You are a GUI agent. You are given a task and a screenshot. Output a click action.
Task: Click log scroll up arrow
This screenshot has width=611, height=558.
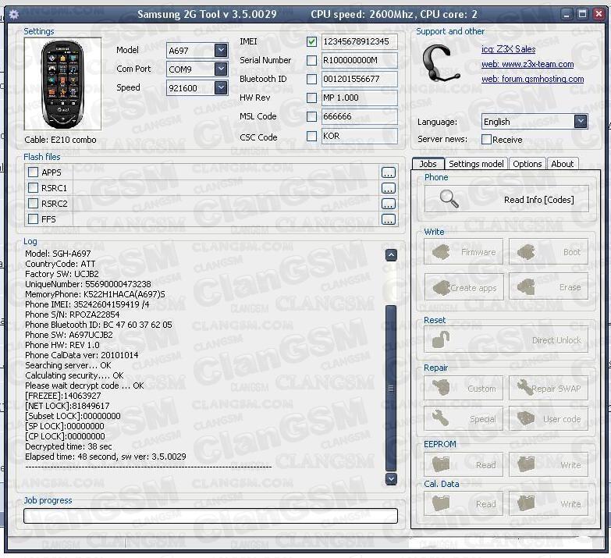[x=391, y=255]
